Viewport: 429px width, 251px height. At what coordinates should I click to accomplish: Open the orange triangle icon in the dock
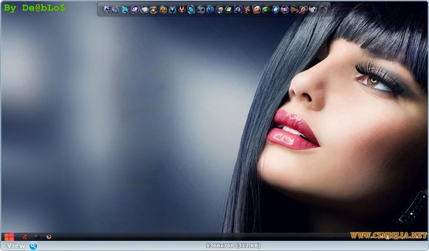163,10
